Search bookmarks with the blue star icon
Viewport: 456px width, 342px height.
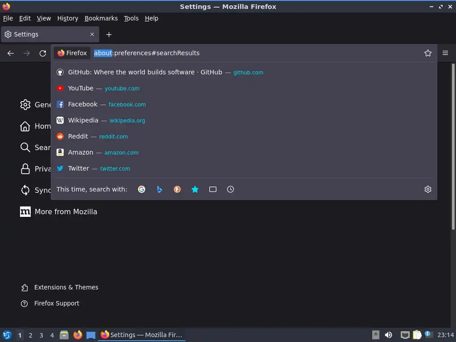point(195,189)
